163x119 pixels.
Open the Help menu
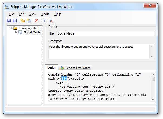(x=58, y=14)
